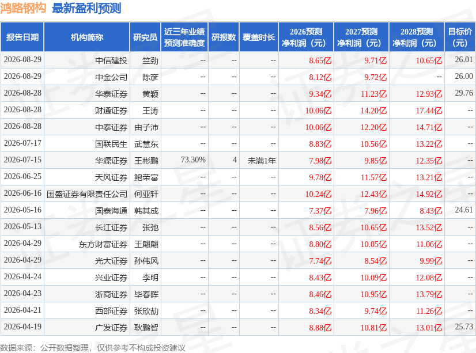The height and width of the screenshot is (353, 476).
Task: Open the 中信建投 institution entry
Action: pos(111,60)
